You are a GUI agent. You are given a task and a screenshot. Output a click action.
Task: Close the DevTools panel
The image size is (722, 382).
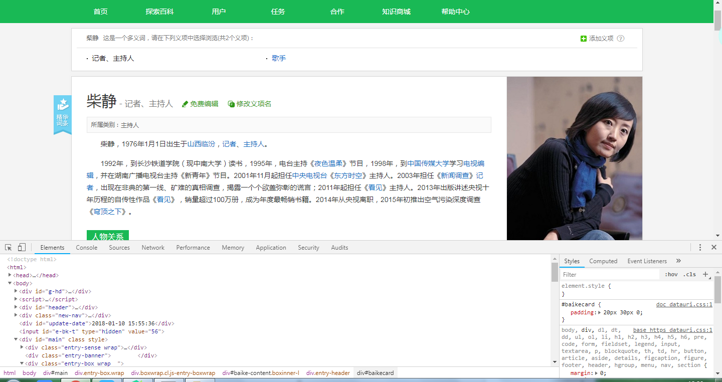714,248
